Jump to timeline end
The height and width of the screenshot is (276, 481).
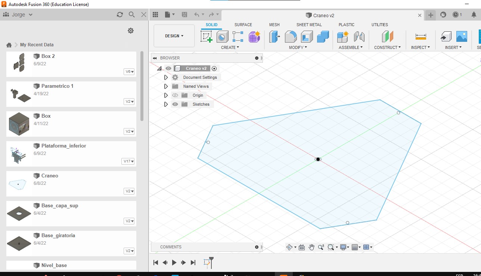click(x=193, y=263)
